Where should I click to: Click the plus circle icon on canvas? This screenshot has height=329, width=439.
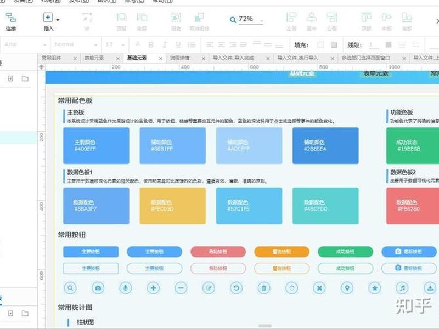click(153, 287)
